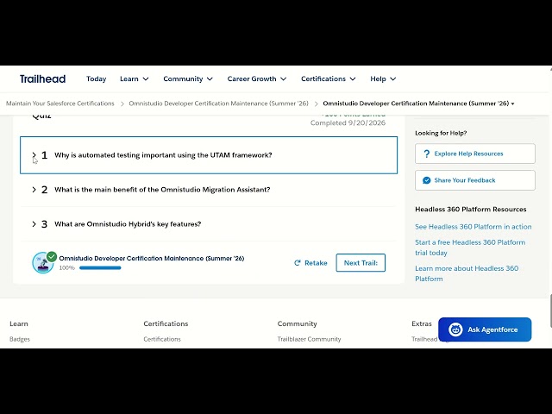Viewport: 552px width, 414px height.
Task: Open the Learn menu
Action: 135,78
